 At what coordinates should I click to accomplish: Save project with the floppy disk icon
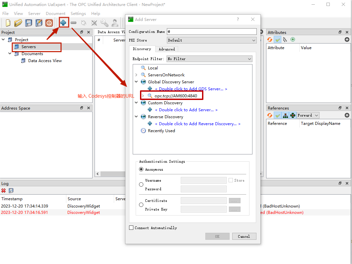click(x=29, y=23)
